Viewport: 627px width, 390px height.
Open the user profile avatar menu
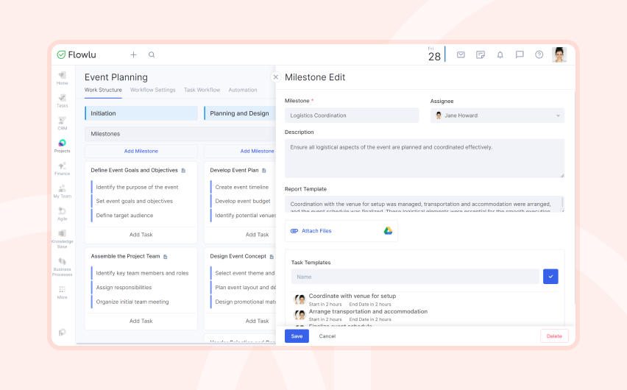pos(559,54)
